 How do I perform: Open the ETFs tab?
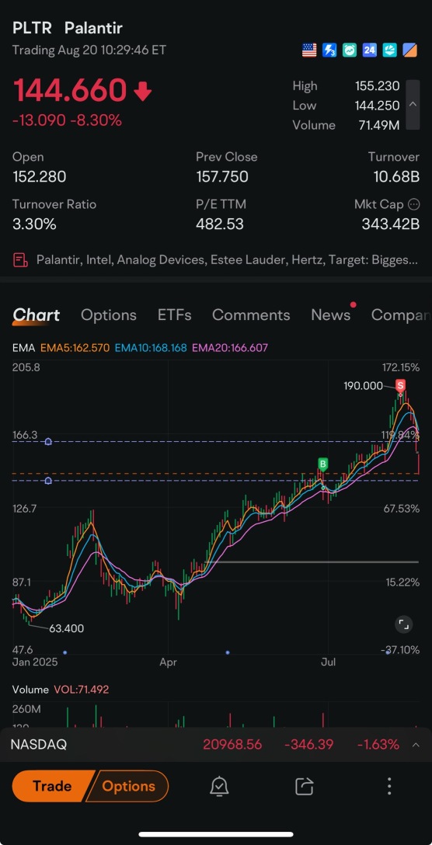[x=174, y=315]
